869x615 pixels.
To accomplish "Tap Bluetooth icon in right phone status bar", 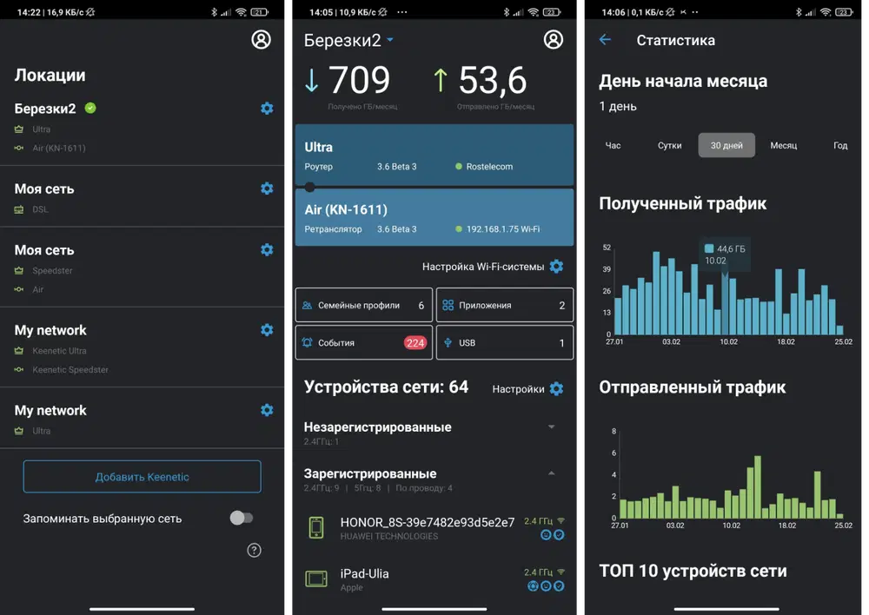I will coord(799,11).
